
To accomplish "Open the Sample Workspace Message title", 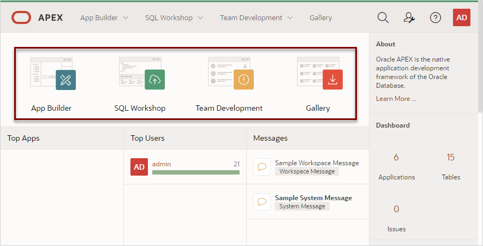I will click(x=317, y=163).
